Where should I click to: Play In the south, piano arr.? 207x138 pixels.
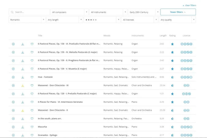[x=13, y=119]
